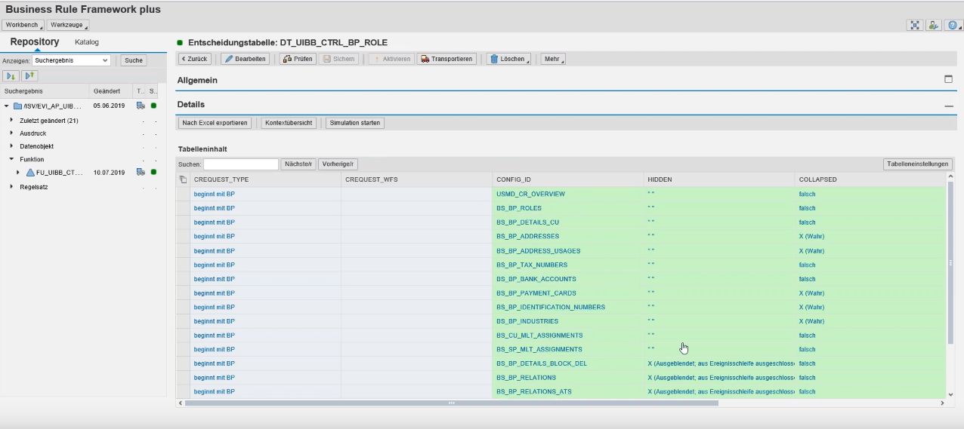Click the full screen mode icon
The image size is (964, 429).
915,26
